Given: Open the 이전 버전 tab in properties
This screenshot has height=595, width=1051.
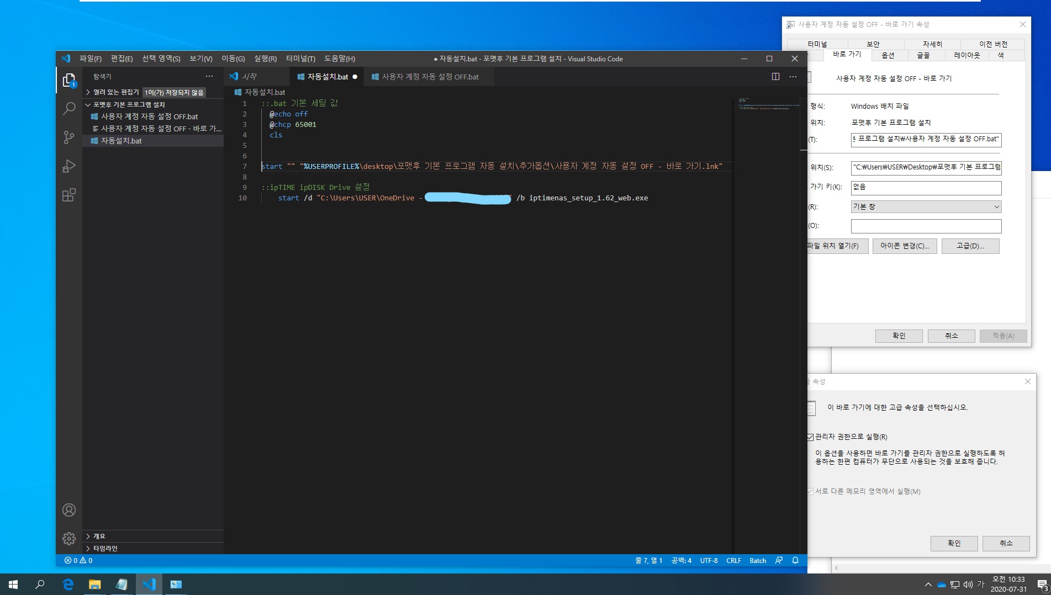Looking at the screenshot, I should click(993, 44).
